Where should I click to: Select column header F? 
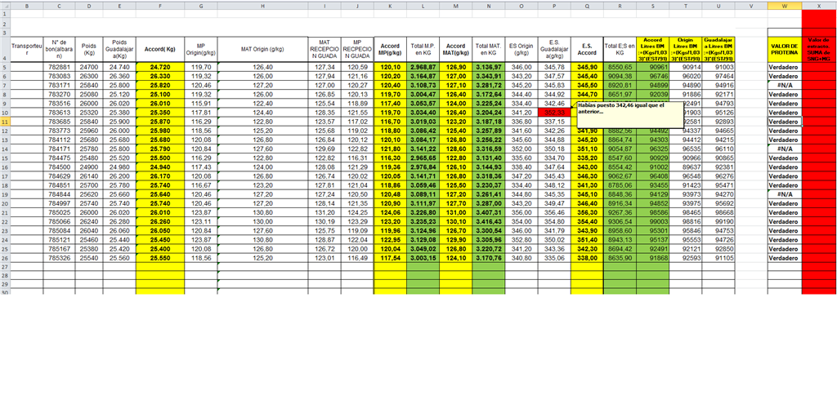[x=160, y=6]
